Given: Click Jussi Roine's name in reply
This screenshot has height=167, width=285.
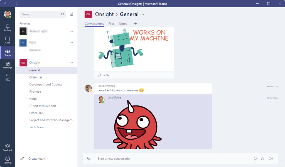Looking at the screenshot, I should tap(114, 97).
